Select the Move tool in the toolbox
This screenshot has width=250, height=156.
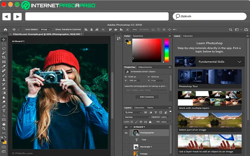(4, 40)
